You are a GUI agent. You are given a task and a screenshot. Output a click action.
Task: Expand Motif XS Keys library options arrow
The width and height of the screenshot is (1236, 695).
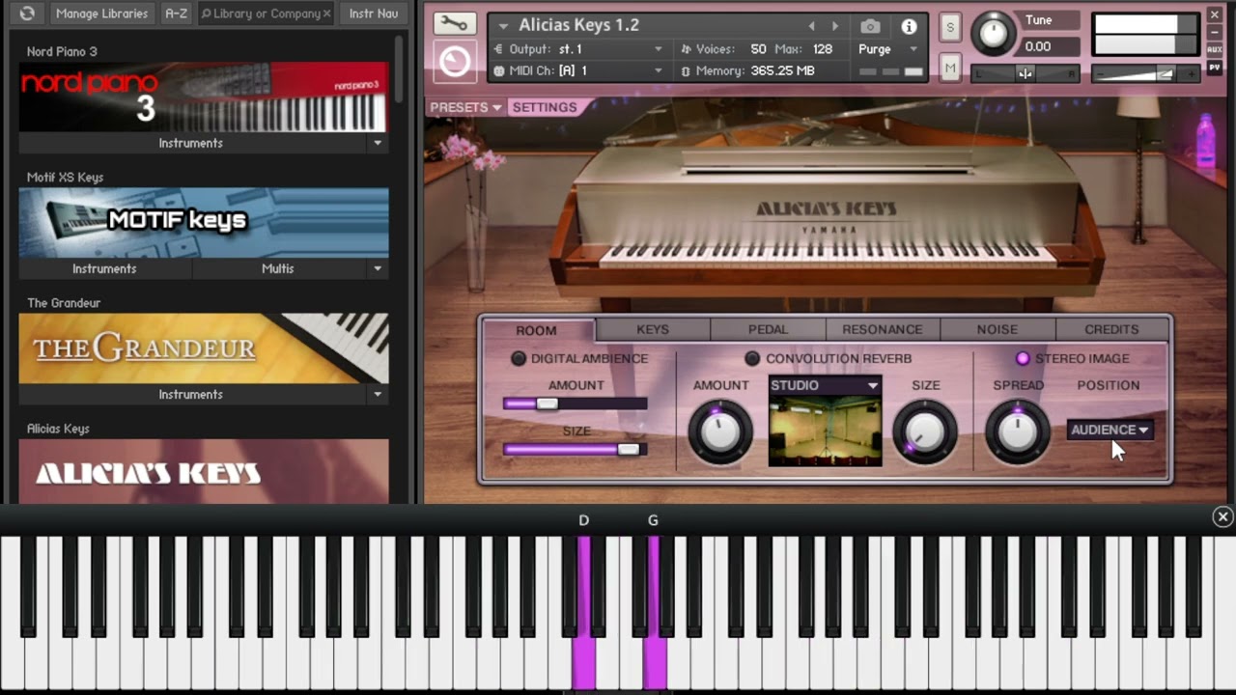point(378,268)
